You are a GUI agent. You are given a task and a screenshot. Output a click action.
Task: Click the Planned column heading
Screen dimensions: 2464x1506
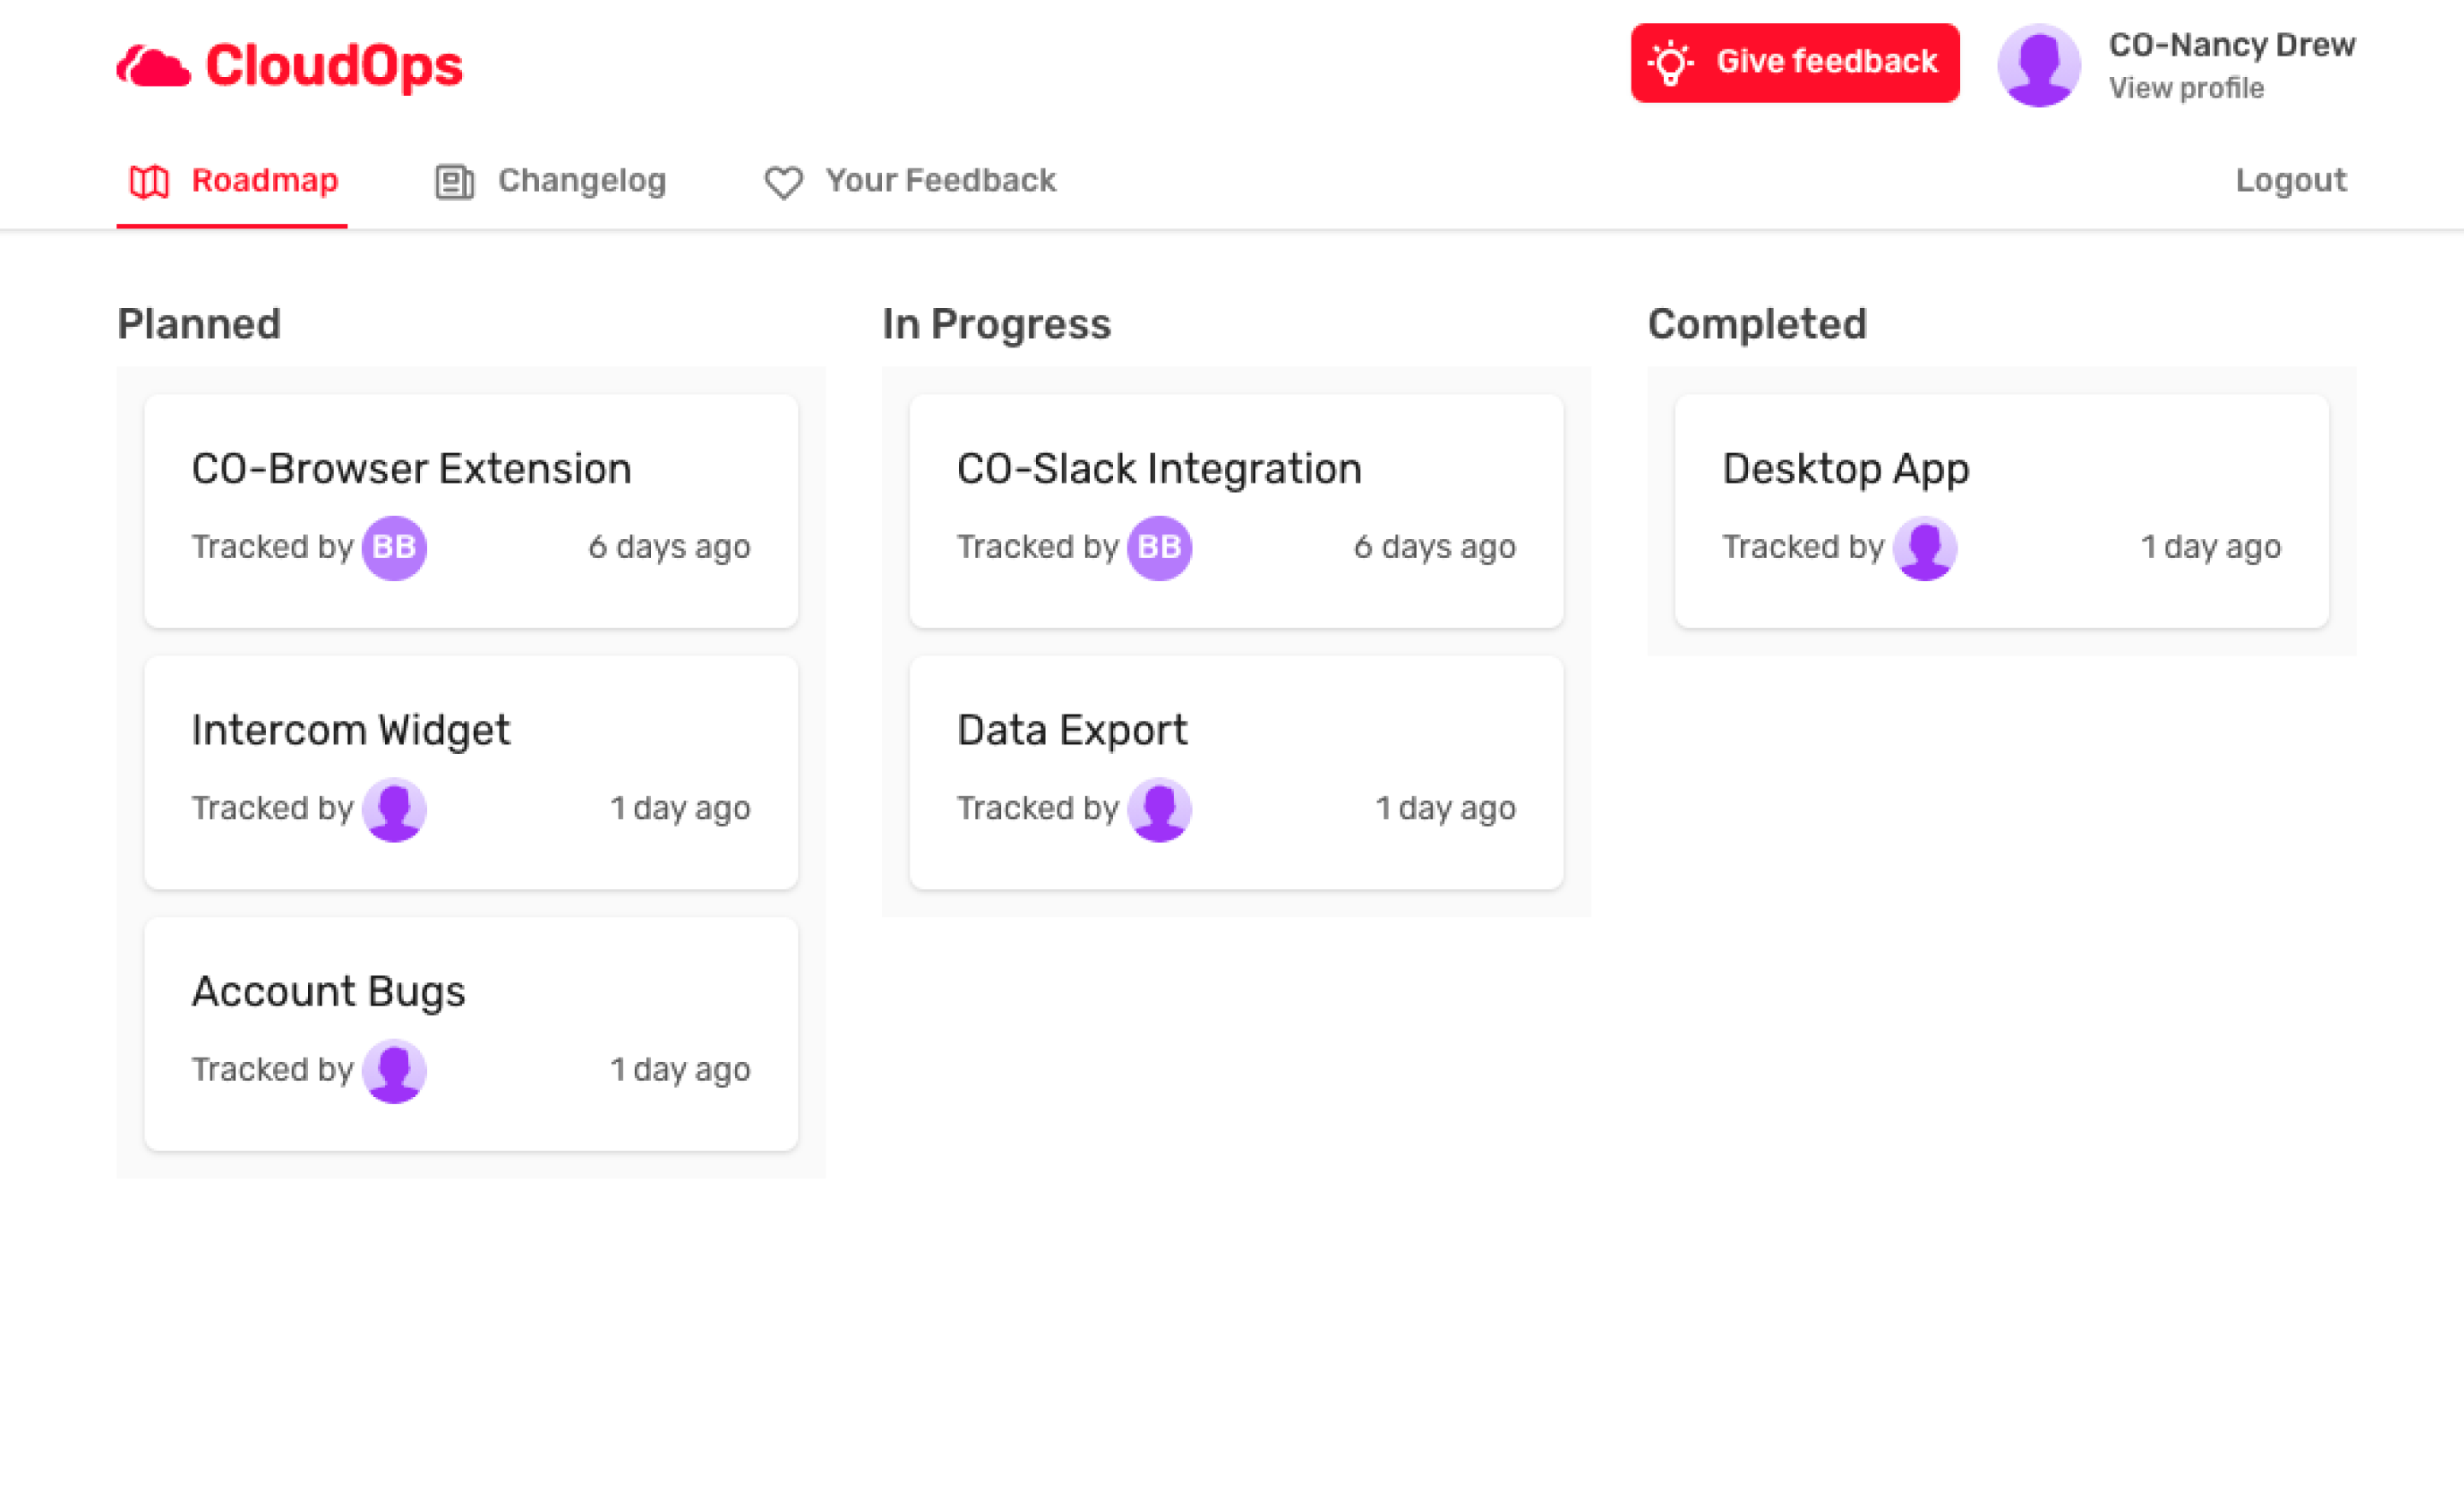[x=199, y=324]
